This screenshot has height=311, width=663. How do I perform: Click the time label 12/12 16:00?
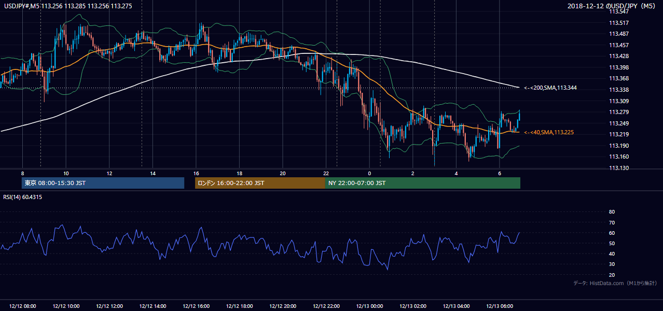tap(196, 306)
